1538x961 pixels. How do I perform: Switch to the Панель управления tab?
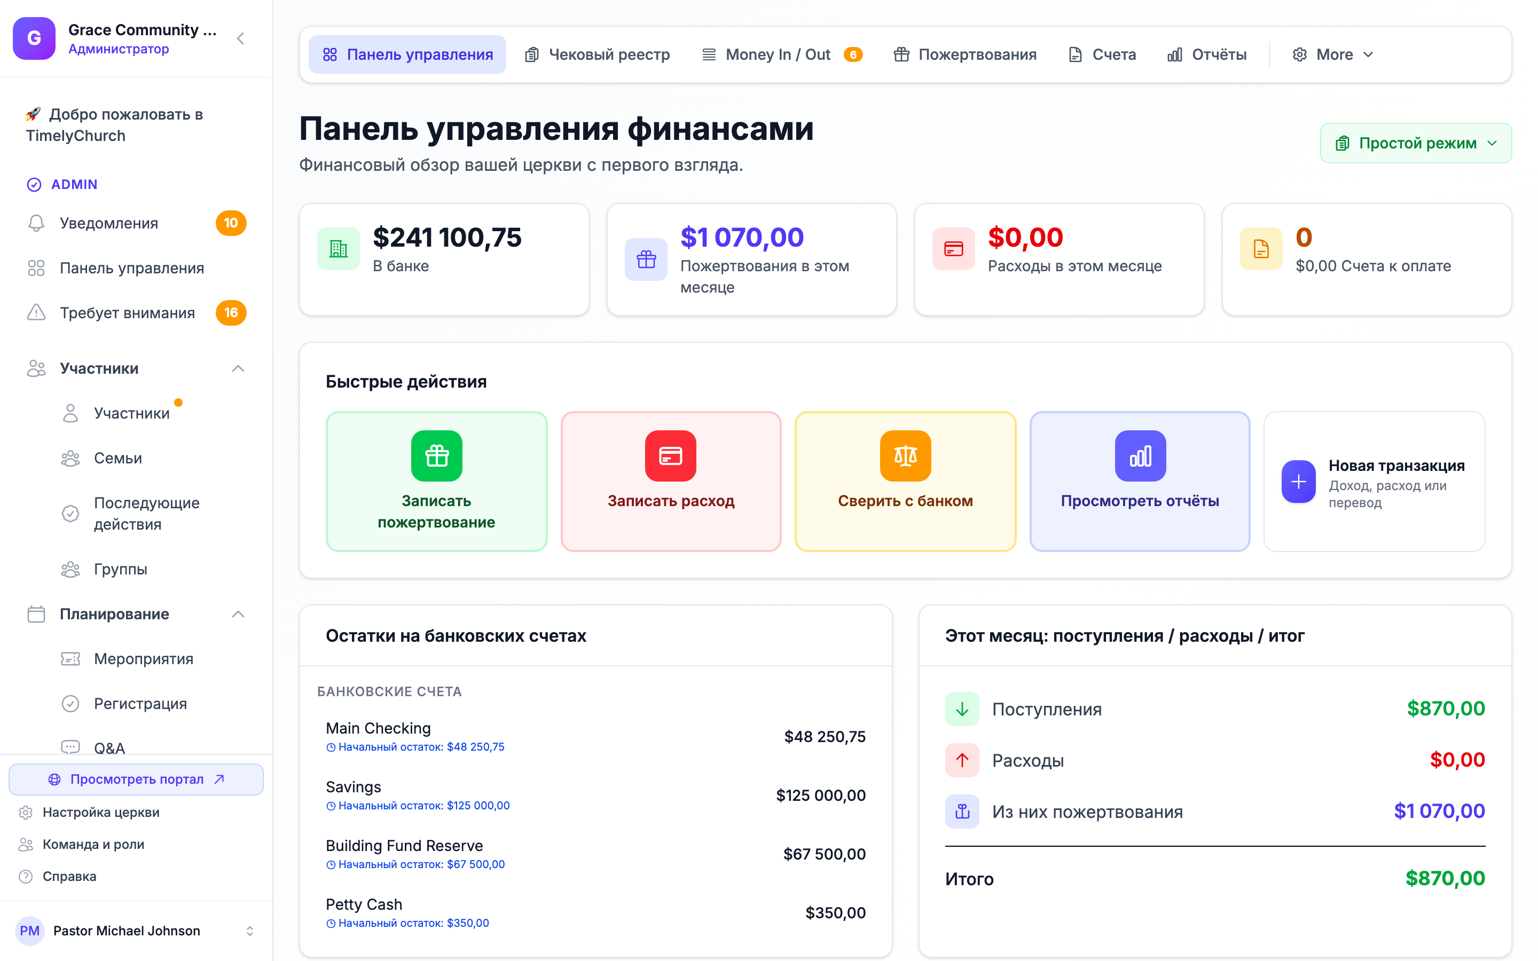407,54
